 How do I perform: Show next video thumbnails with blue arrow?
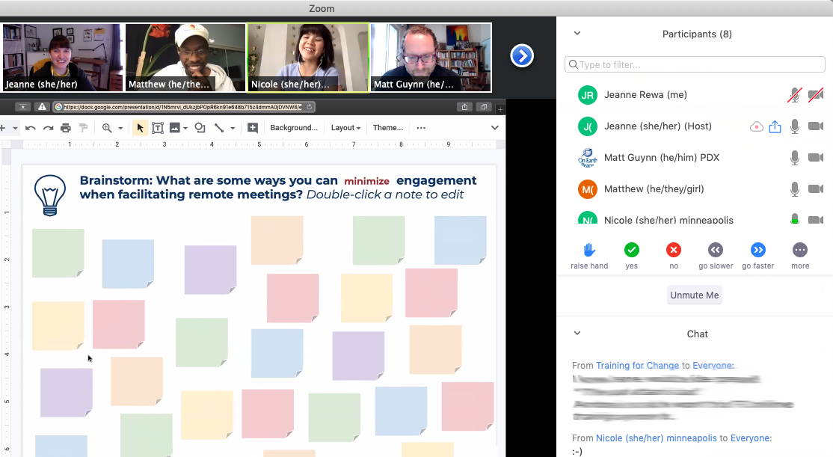[522, 56]
